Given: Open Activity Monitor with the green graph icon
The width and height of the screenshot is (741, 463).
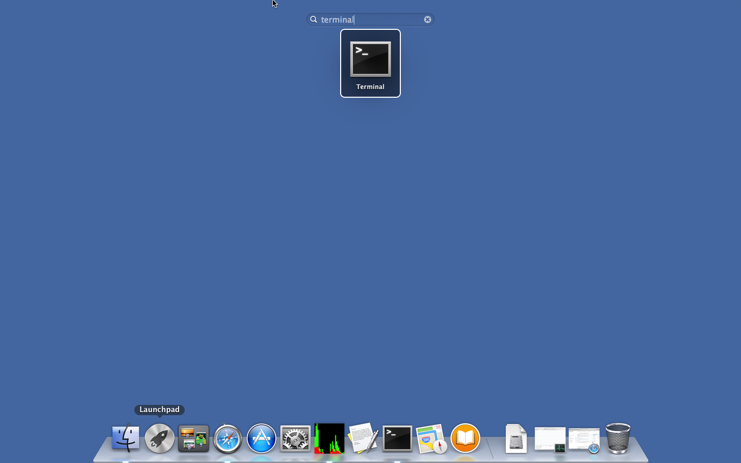Looking at the screenshot, I should [329, 439].
